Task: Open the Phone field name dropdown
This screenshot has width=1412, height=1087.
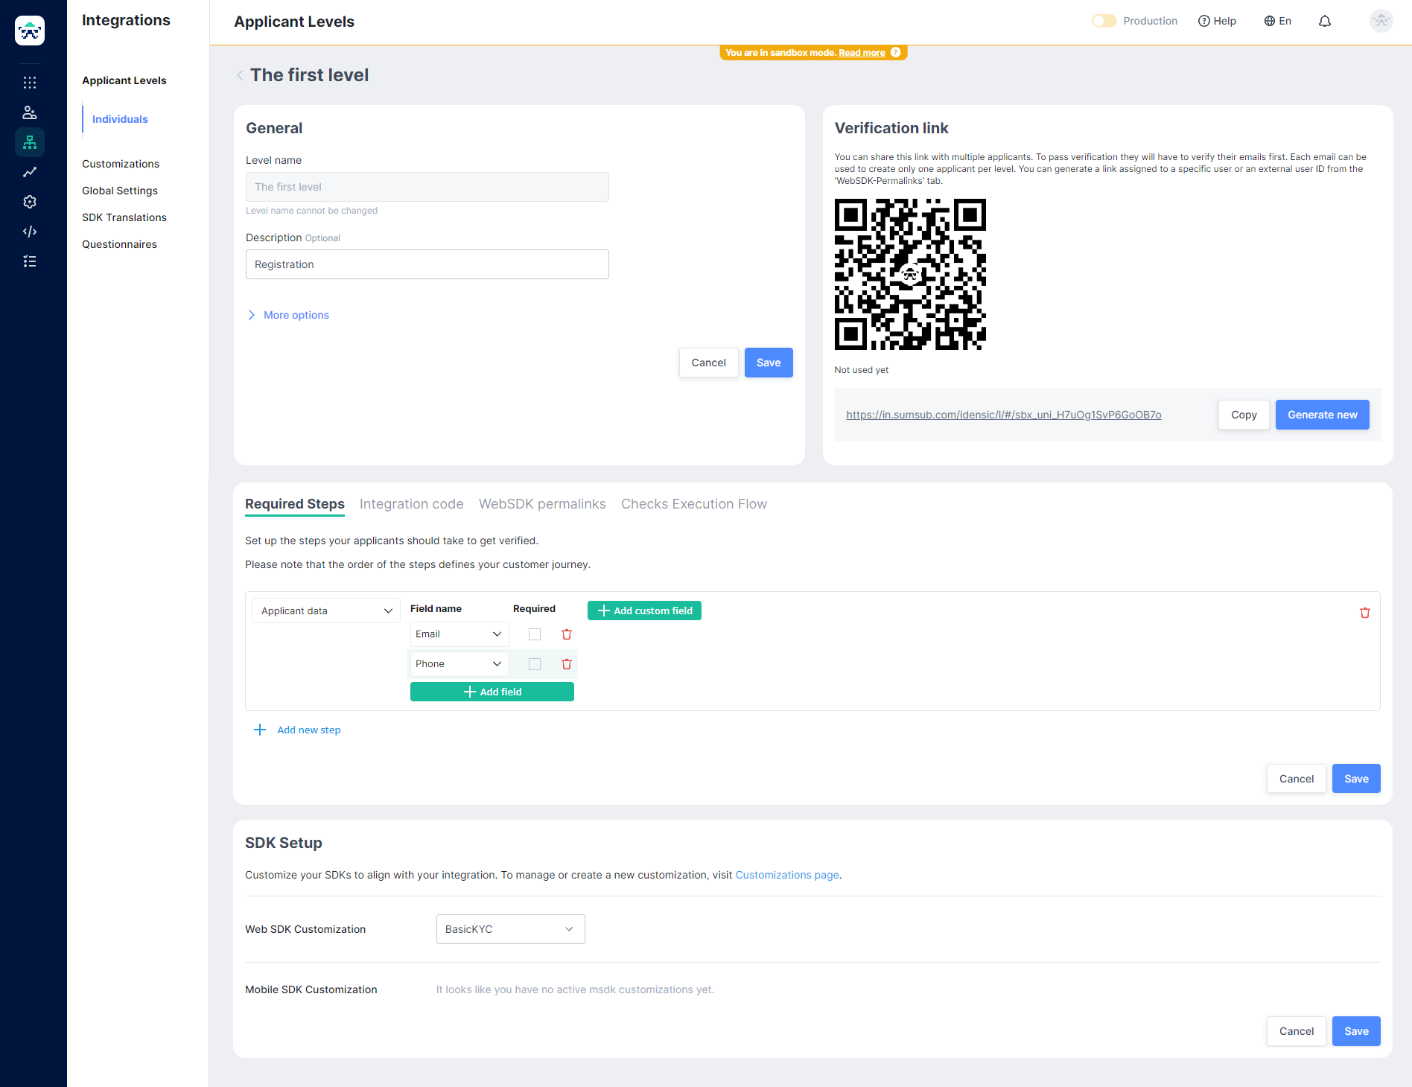Action: (459, 663)
